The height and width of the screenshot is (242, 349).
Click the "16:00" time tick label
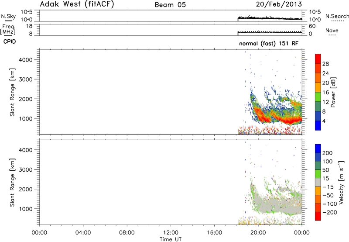(214, 233)
